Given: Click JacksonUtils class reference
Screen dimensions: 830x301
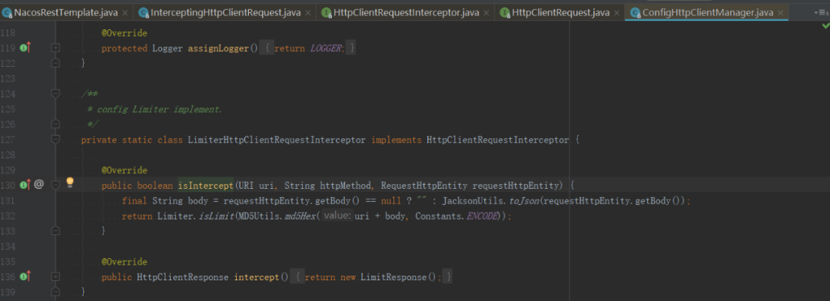Looking at the screenshot, I should (x=473, y=201).
